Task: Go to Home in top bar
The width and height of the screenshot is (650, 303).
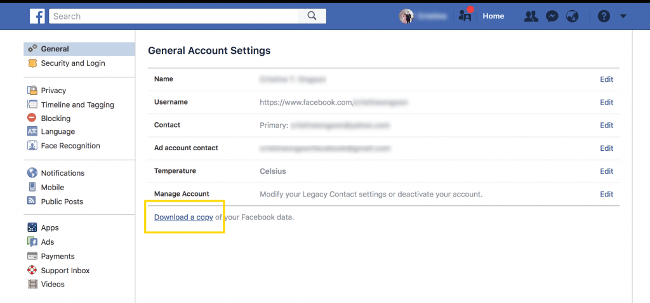Action: 493,16
